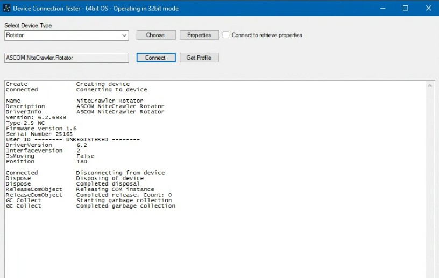Click the 'Completed disposal' log line
The image size is (439, 278).
tap(108, 184)
